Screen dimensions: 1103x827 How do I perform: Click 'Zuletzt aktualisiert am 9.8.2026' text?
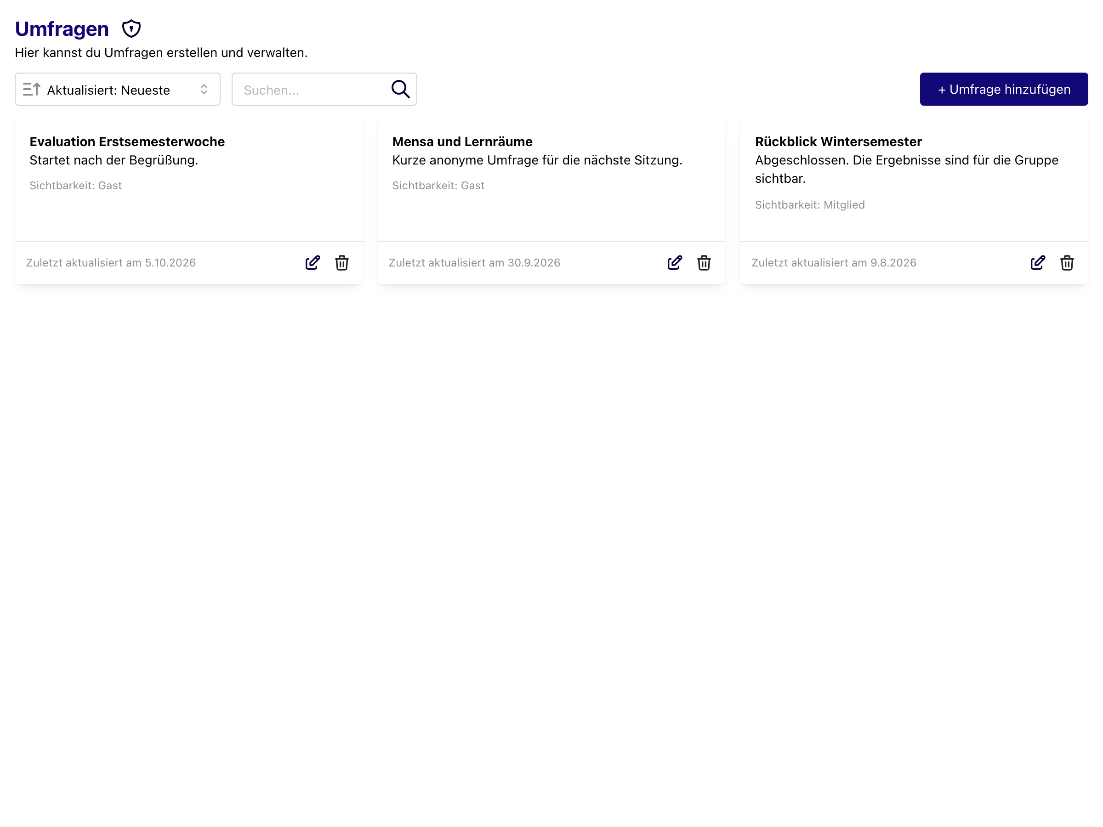point(834,263)
